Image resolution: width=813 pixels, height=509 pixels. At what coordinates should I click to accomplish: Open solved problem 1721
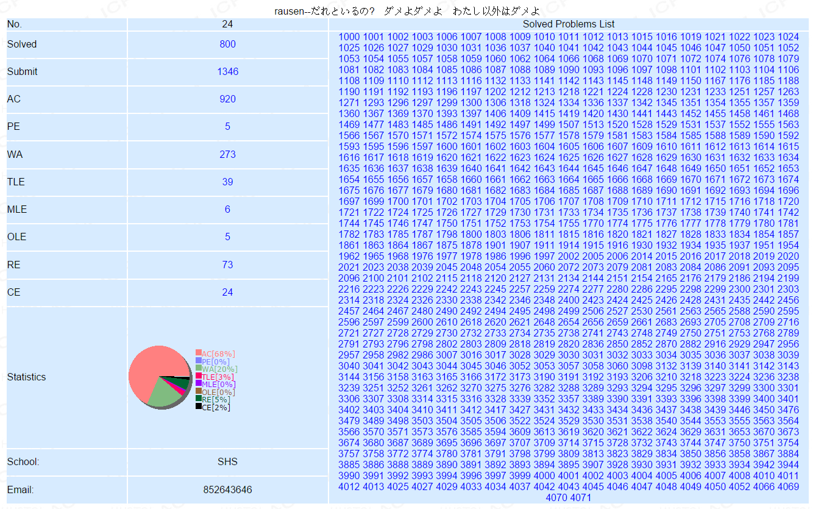tap(349, 212)
